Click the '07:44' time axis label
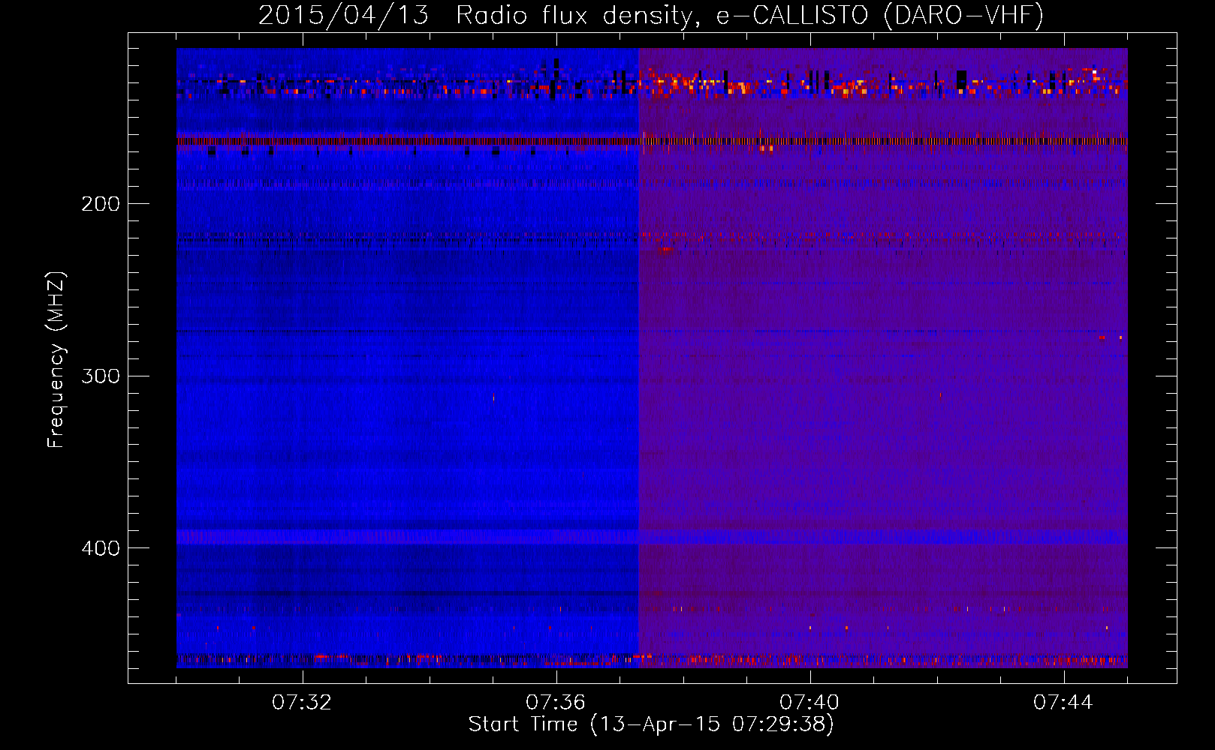1215x750 pixels. click(x=1063, y=703)
